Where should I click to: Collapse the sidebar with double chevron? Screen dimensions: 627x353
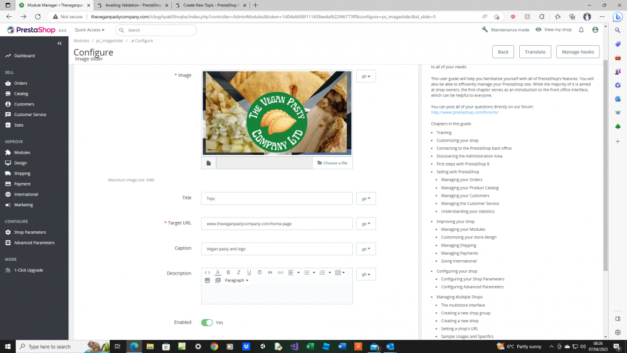click(60, 43)
